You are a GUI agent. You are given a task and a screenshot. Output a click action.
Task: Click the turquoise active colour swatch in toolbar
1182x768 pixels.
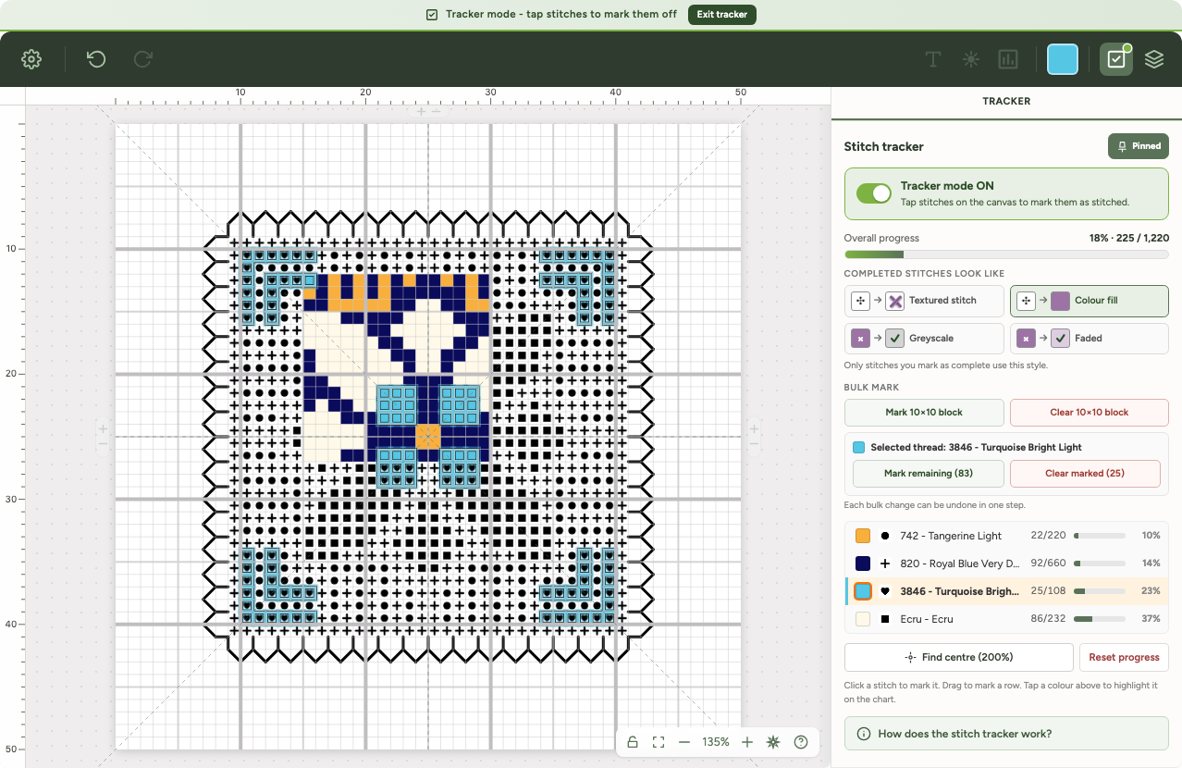pos(1063,59)
